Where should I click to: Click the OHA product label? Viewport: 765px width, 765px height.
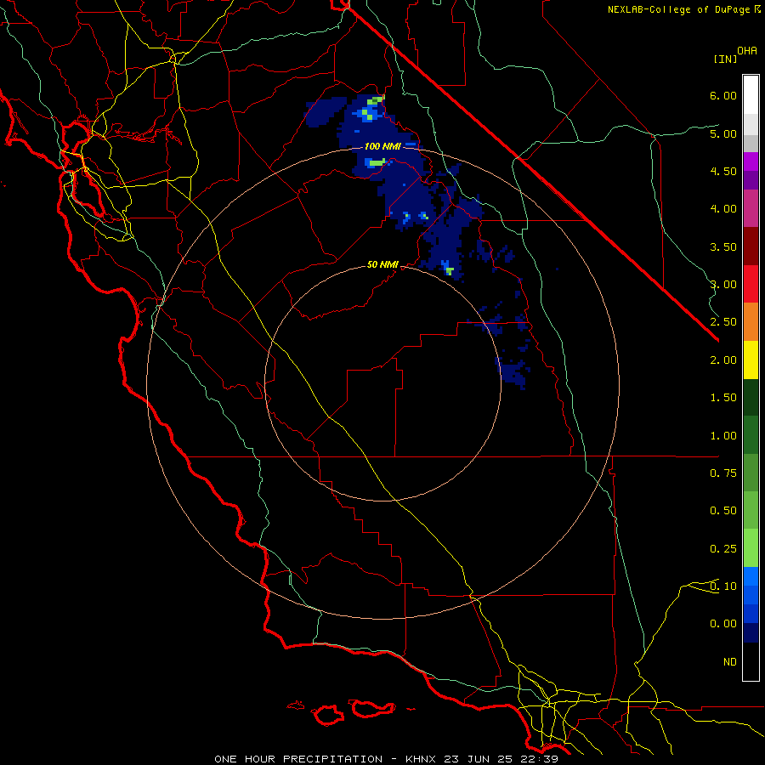747,51
